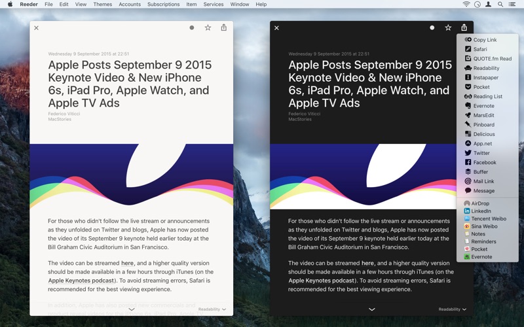Open the Readability dropdown in dark window
The image size is (524, 327).
453,309
